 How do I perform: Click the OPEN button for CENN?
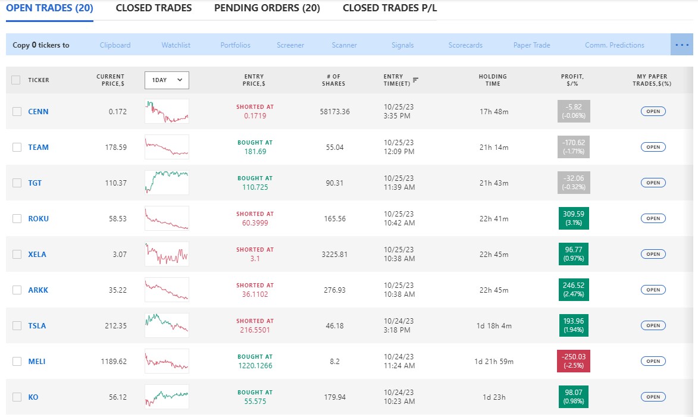(x=653, y=111)
